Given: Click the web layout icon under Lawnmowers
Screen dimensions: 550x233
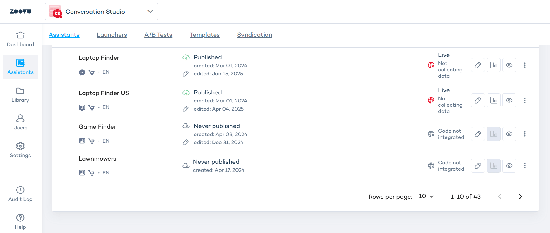Looking at the screenshot, I should (82, 173).
